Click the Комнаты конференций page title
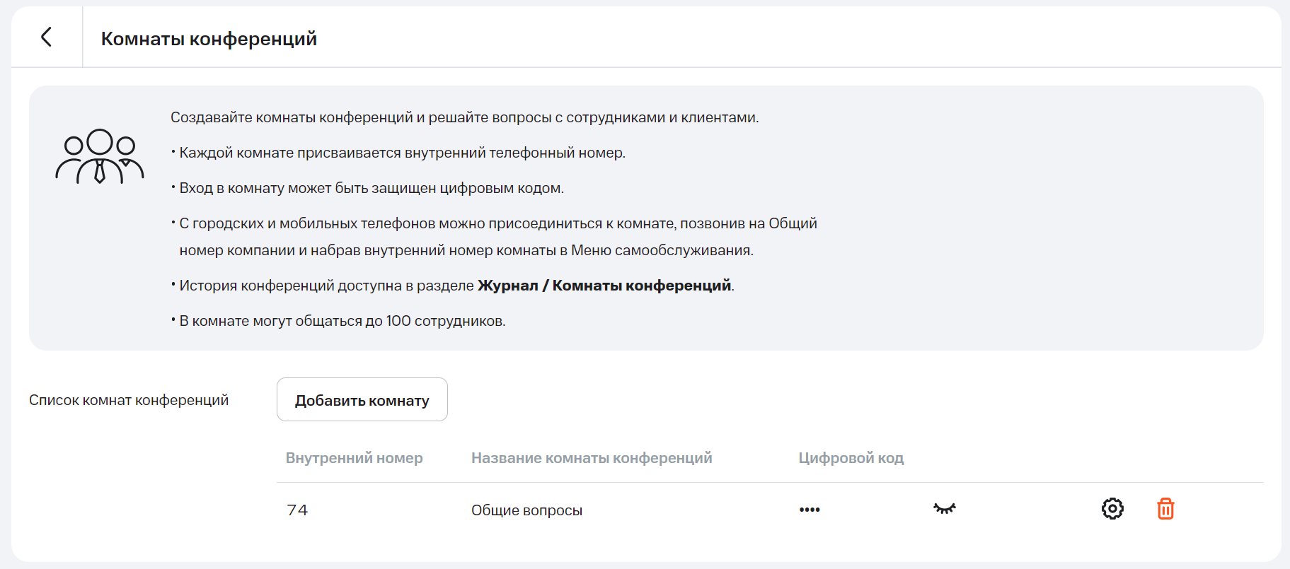Screen dimensions: 1290x569 (x=209, y=39)
